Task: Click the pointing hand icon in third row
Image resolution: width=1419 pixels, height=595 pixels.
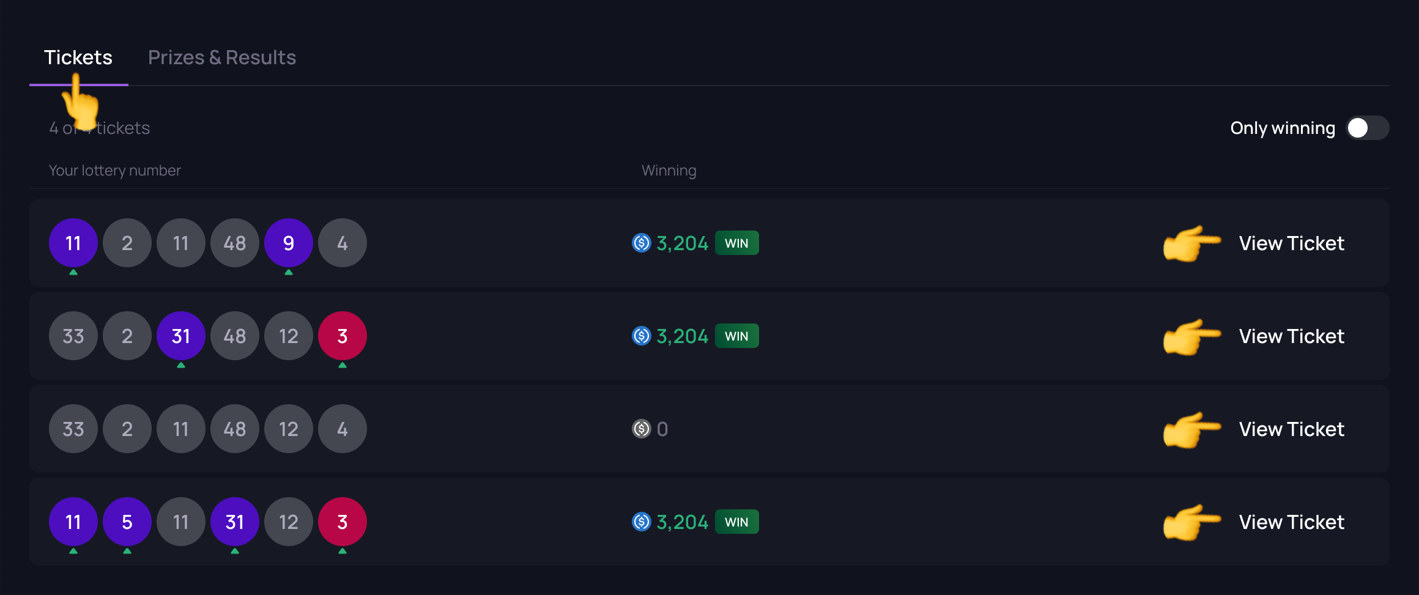Action: 1191,429
